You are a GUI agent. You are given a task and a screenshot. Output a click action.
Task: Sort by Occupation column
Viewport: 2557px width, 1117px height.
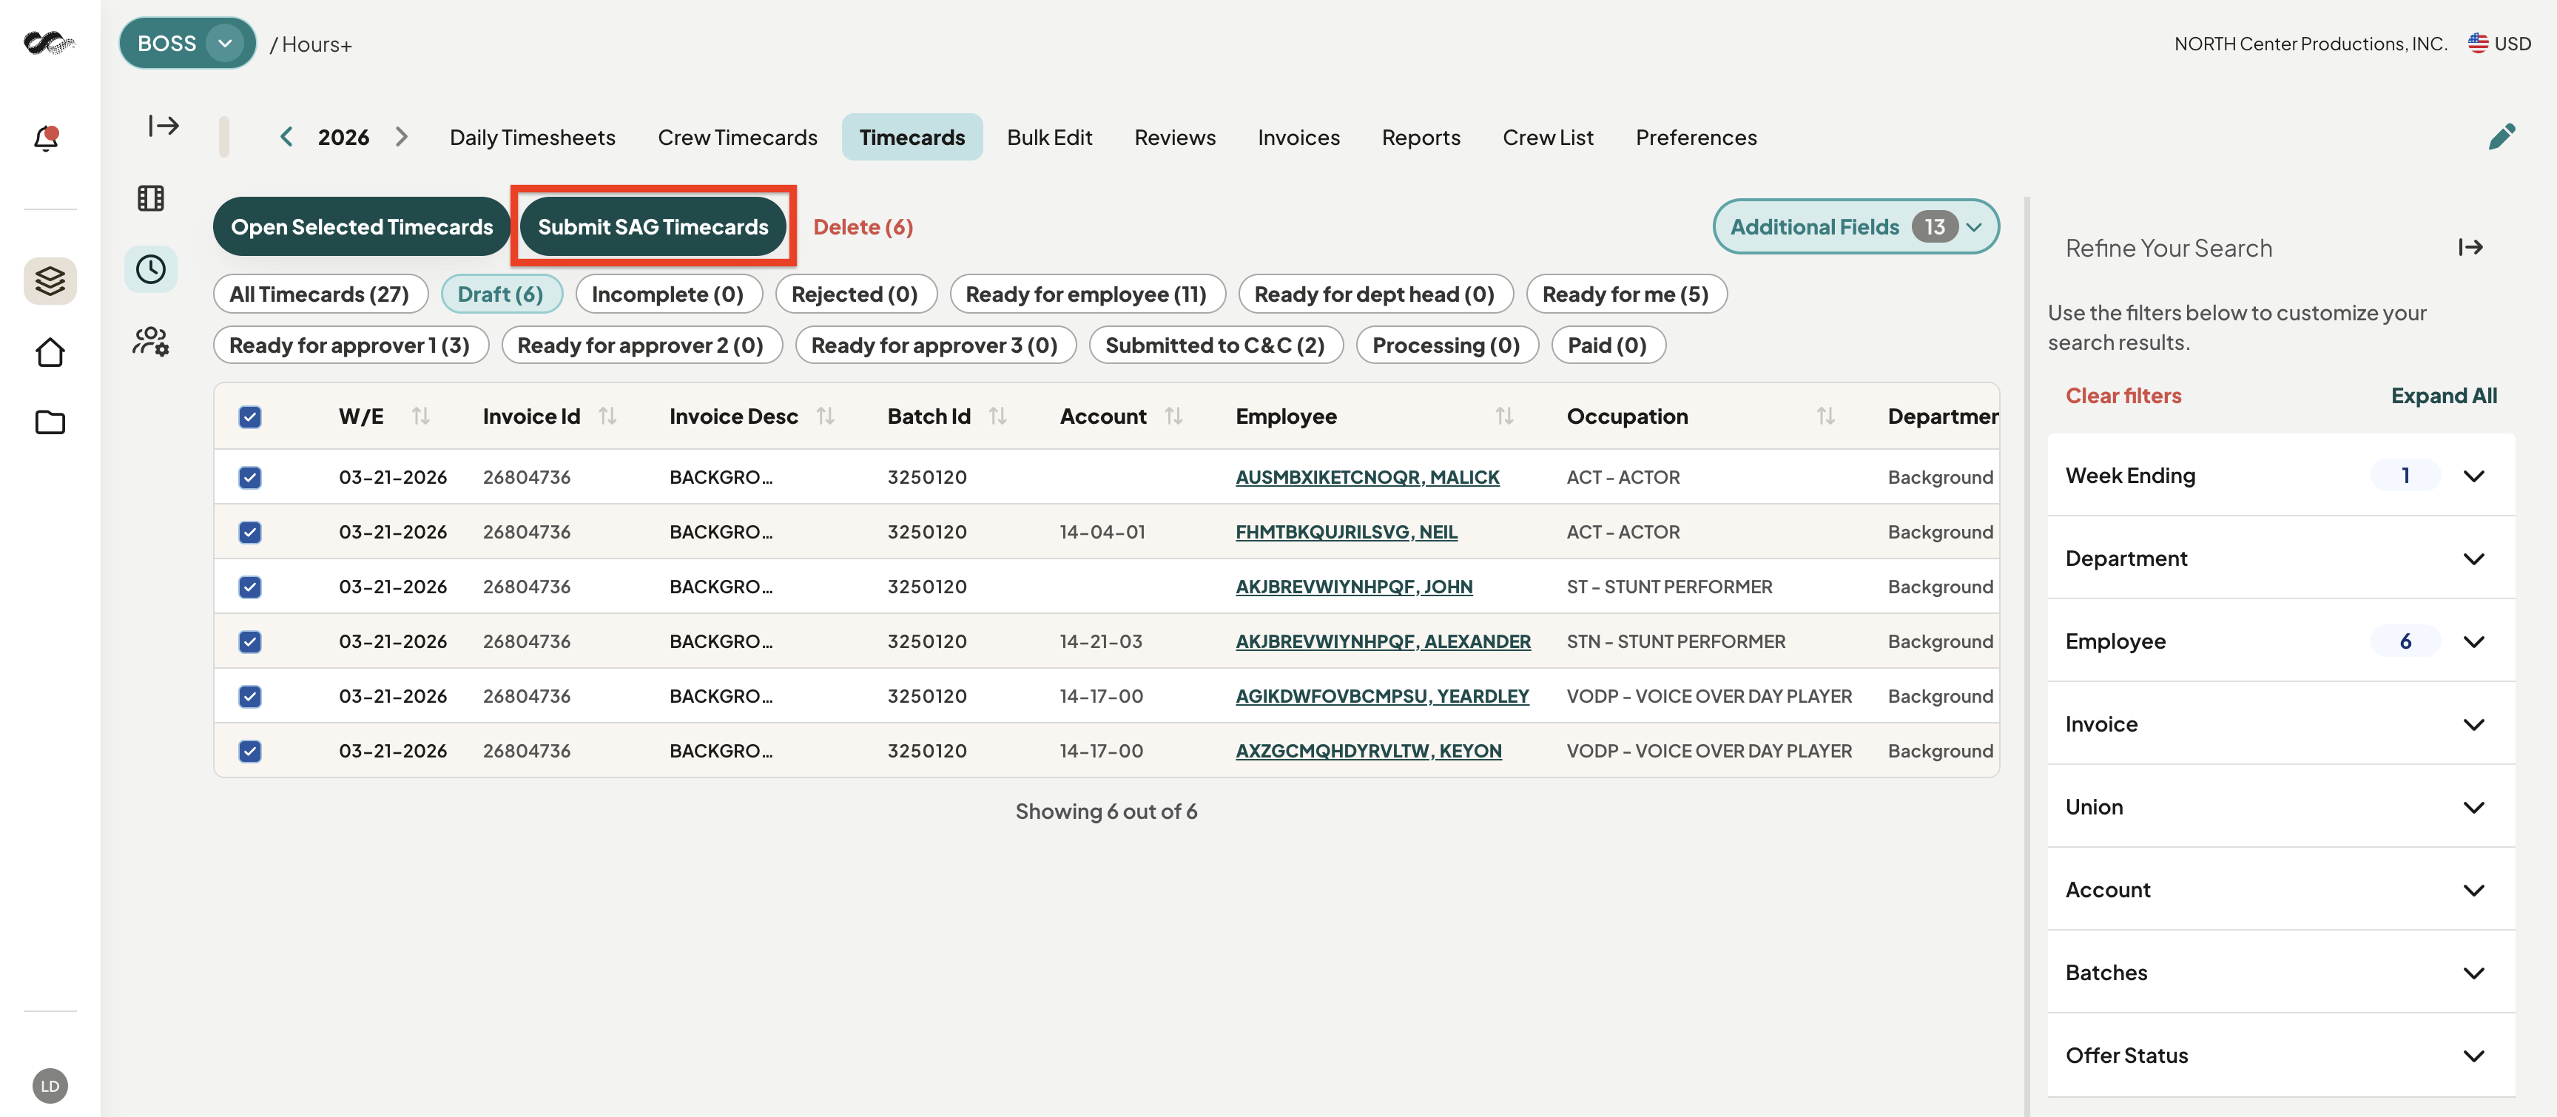[1825, 416]
